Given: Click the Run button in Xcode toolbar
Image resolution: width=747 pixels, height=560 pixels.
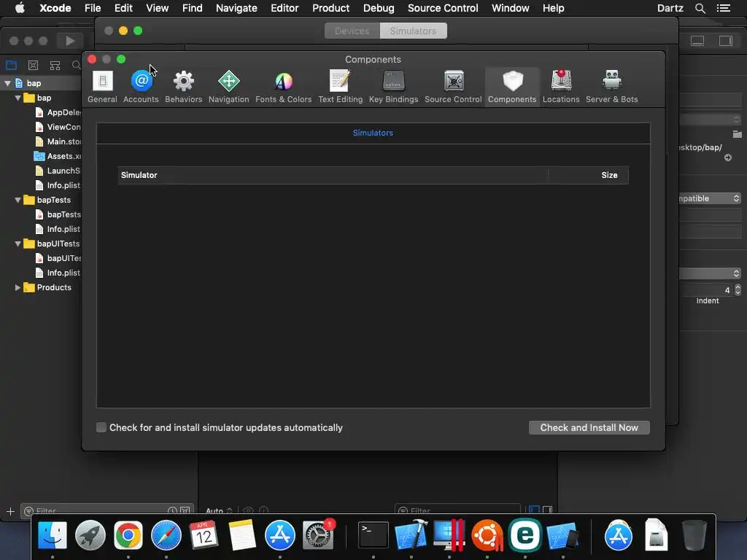Looking at the screenshot, I should [70, 41].
